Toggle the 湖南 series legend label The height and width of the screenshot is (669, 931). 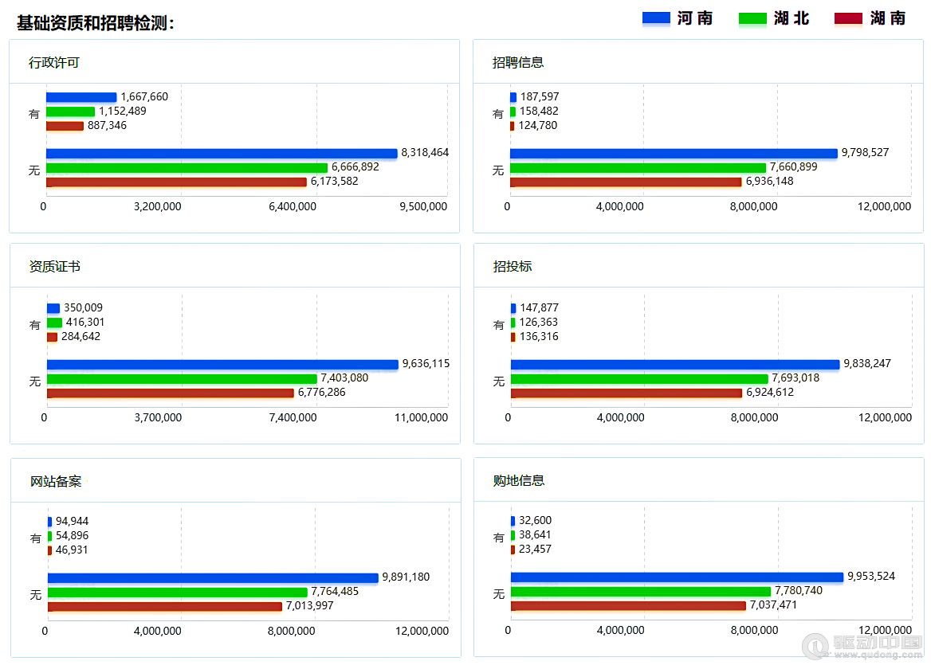coord(888,18)
